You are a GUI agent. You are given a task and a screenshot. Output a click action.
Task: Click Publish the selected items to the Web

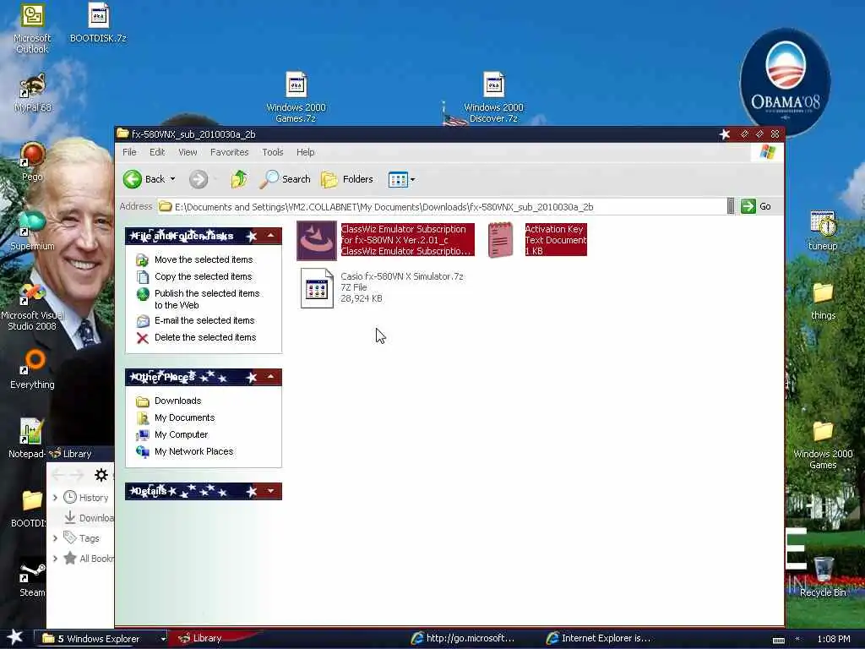(207, 299)
